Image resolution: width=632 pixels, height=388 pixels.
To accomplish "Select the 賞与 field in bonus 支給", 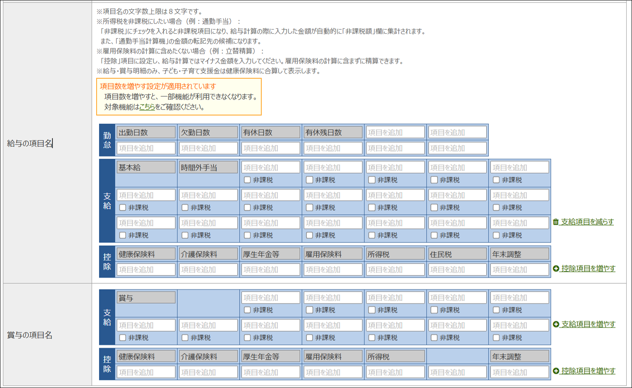I will [x=146, y=298].
